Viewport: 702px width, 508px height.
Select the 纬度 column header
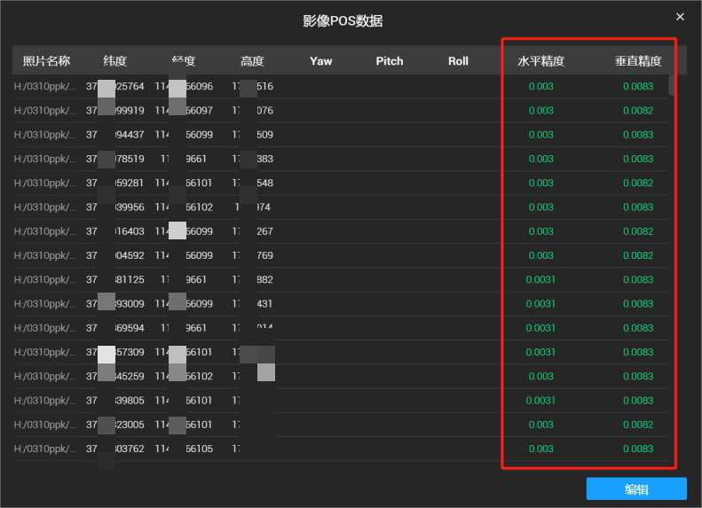click(115, 61)
